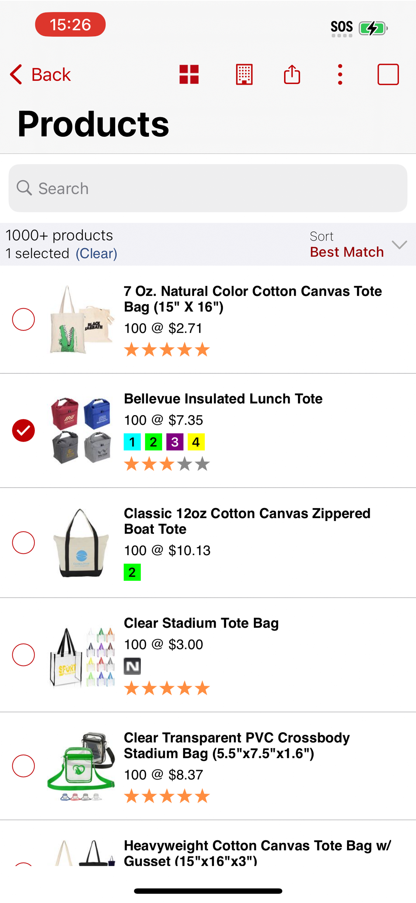The image size is (416, 903).
Task: Focus the Search input field
Action: (x=208, y=188)
